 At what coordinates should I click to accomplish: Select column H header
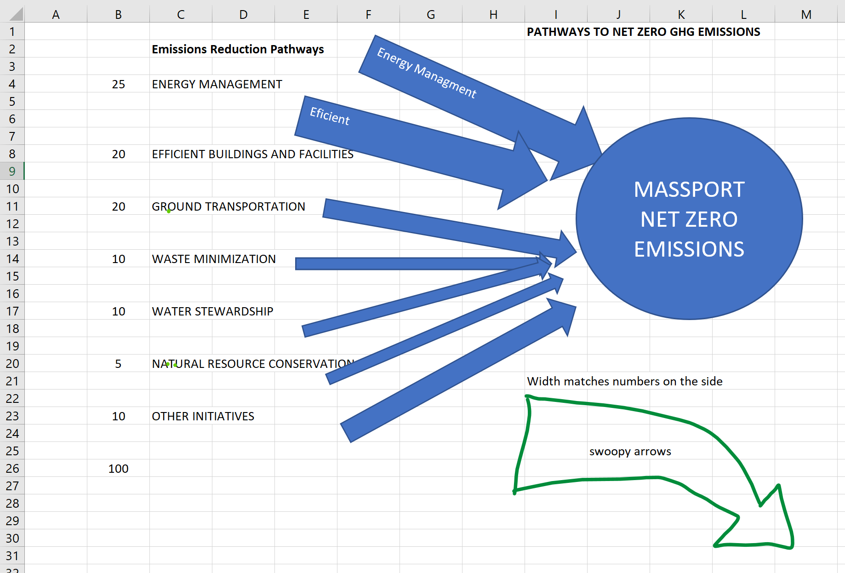point(493,15)
